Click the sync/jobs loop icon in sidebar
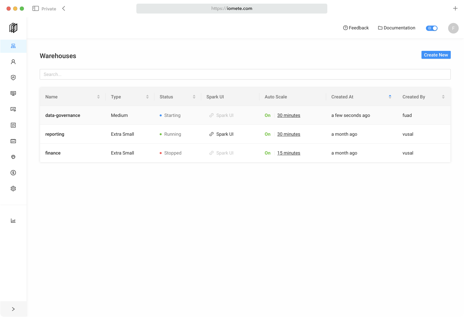This screenshot has width=464, height=317. pos(13,125)
